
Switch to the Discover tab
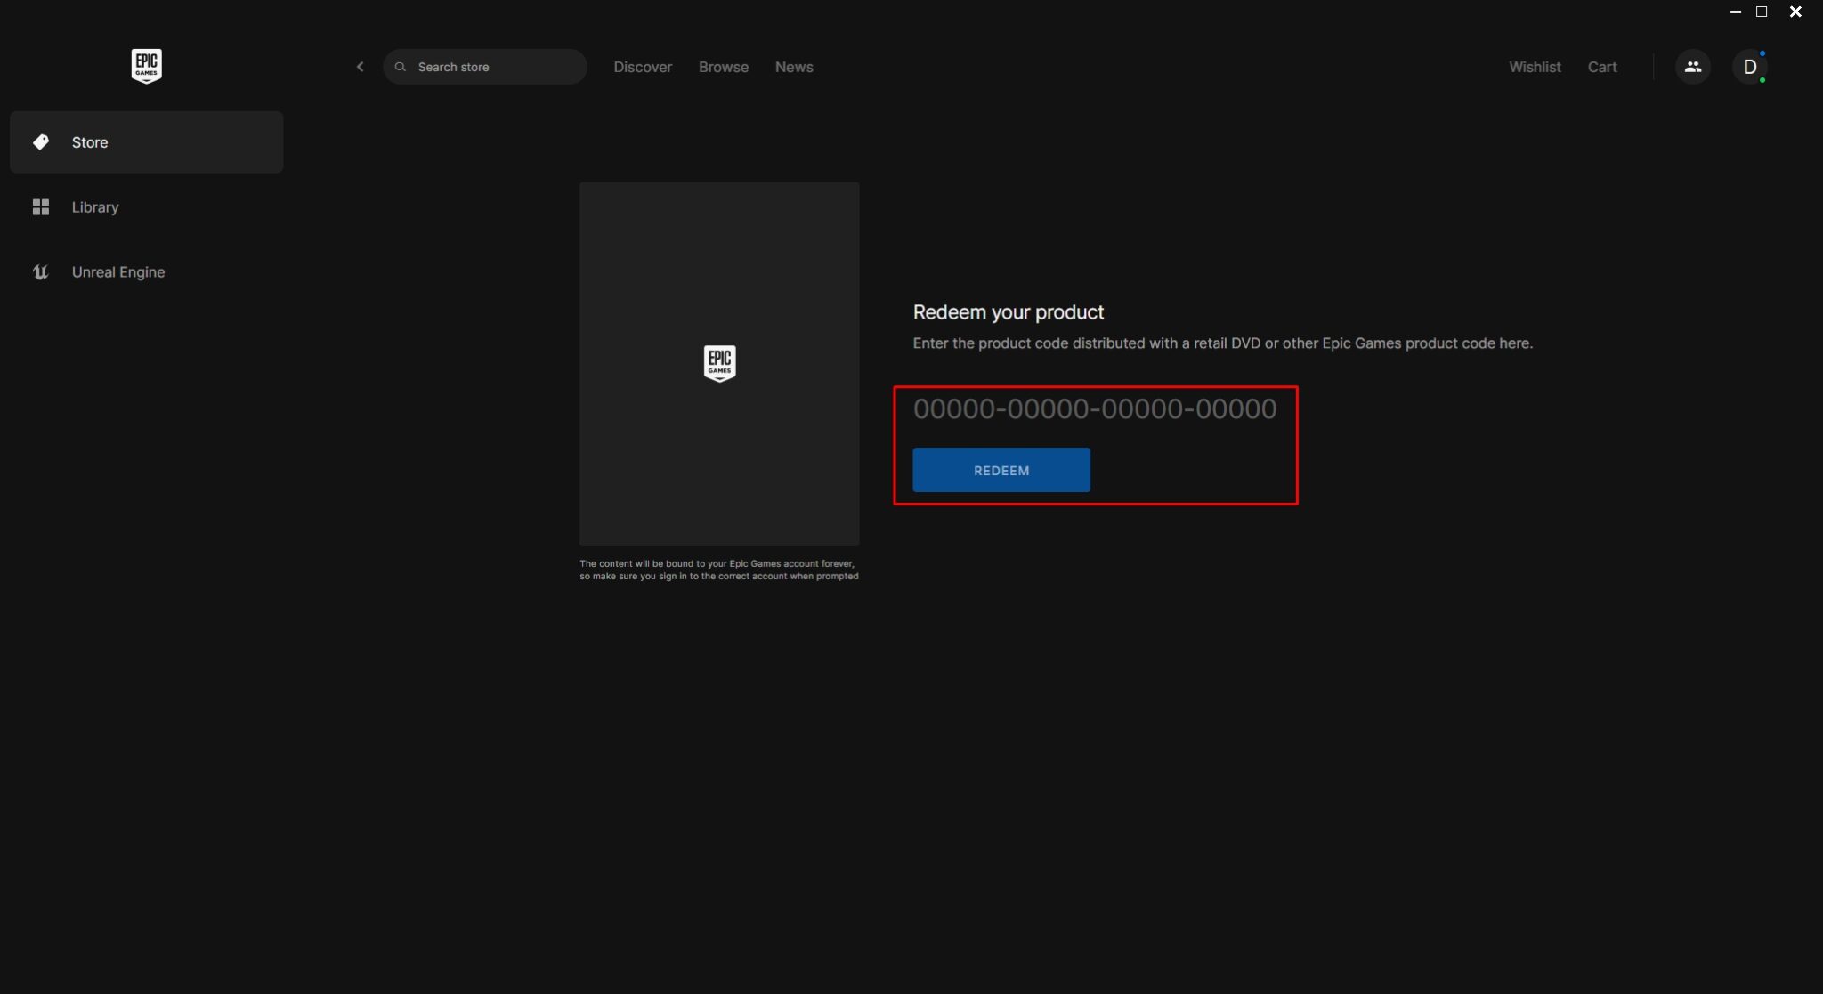[643, 66]
